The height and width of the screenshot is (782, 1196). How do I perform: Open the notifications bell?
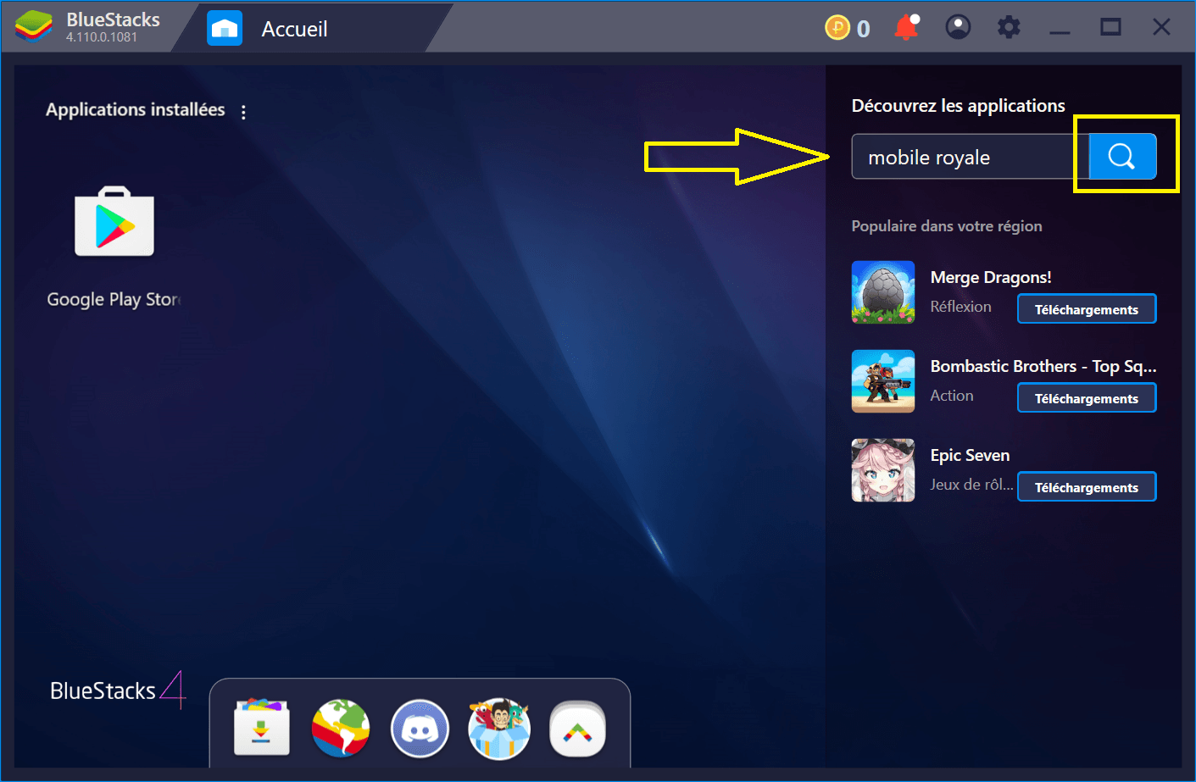906,27
